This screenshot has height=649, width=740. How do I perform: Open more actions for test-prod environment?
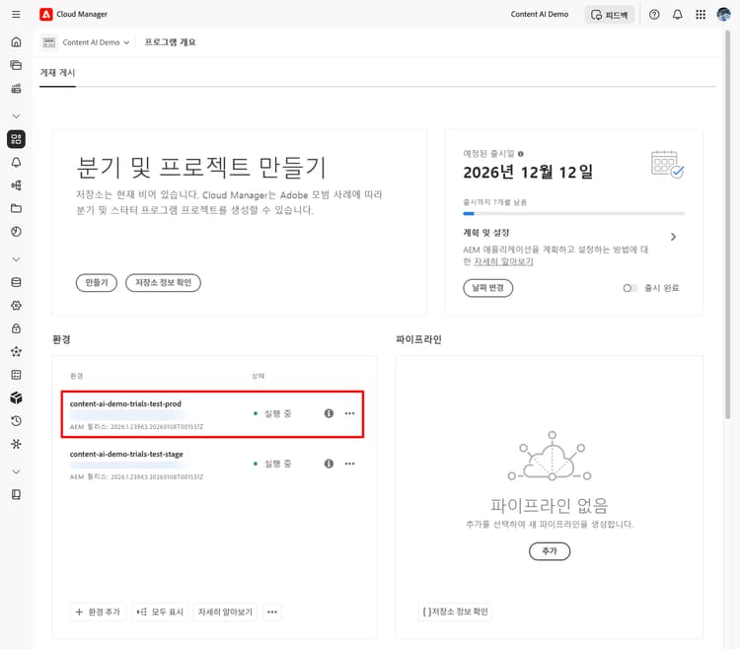(349, 413)
